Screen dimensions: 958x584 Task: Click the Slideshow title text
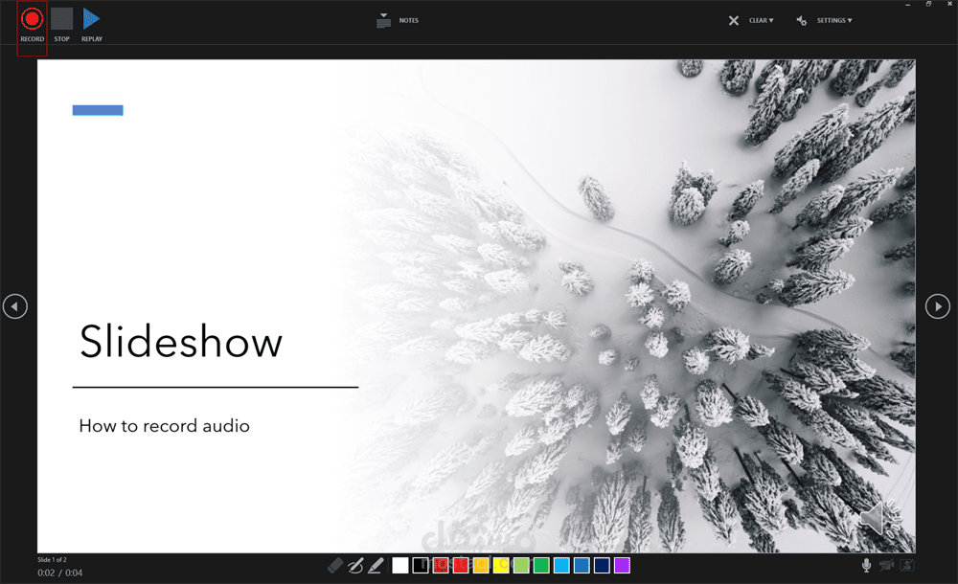[181, 342]
